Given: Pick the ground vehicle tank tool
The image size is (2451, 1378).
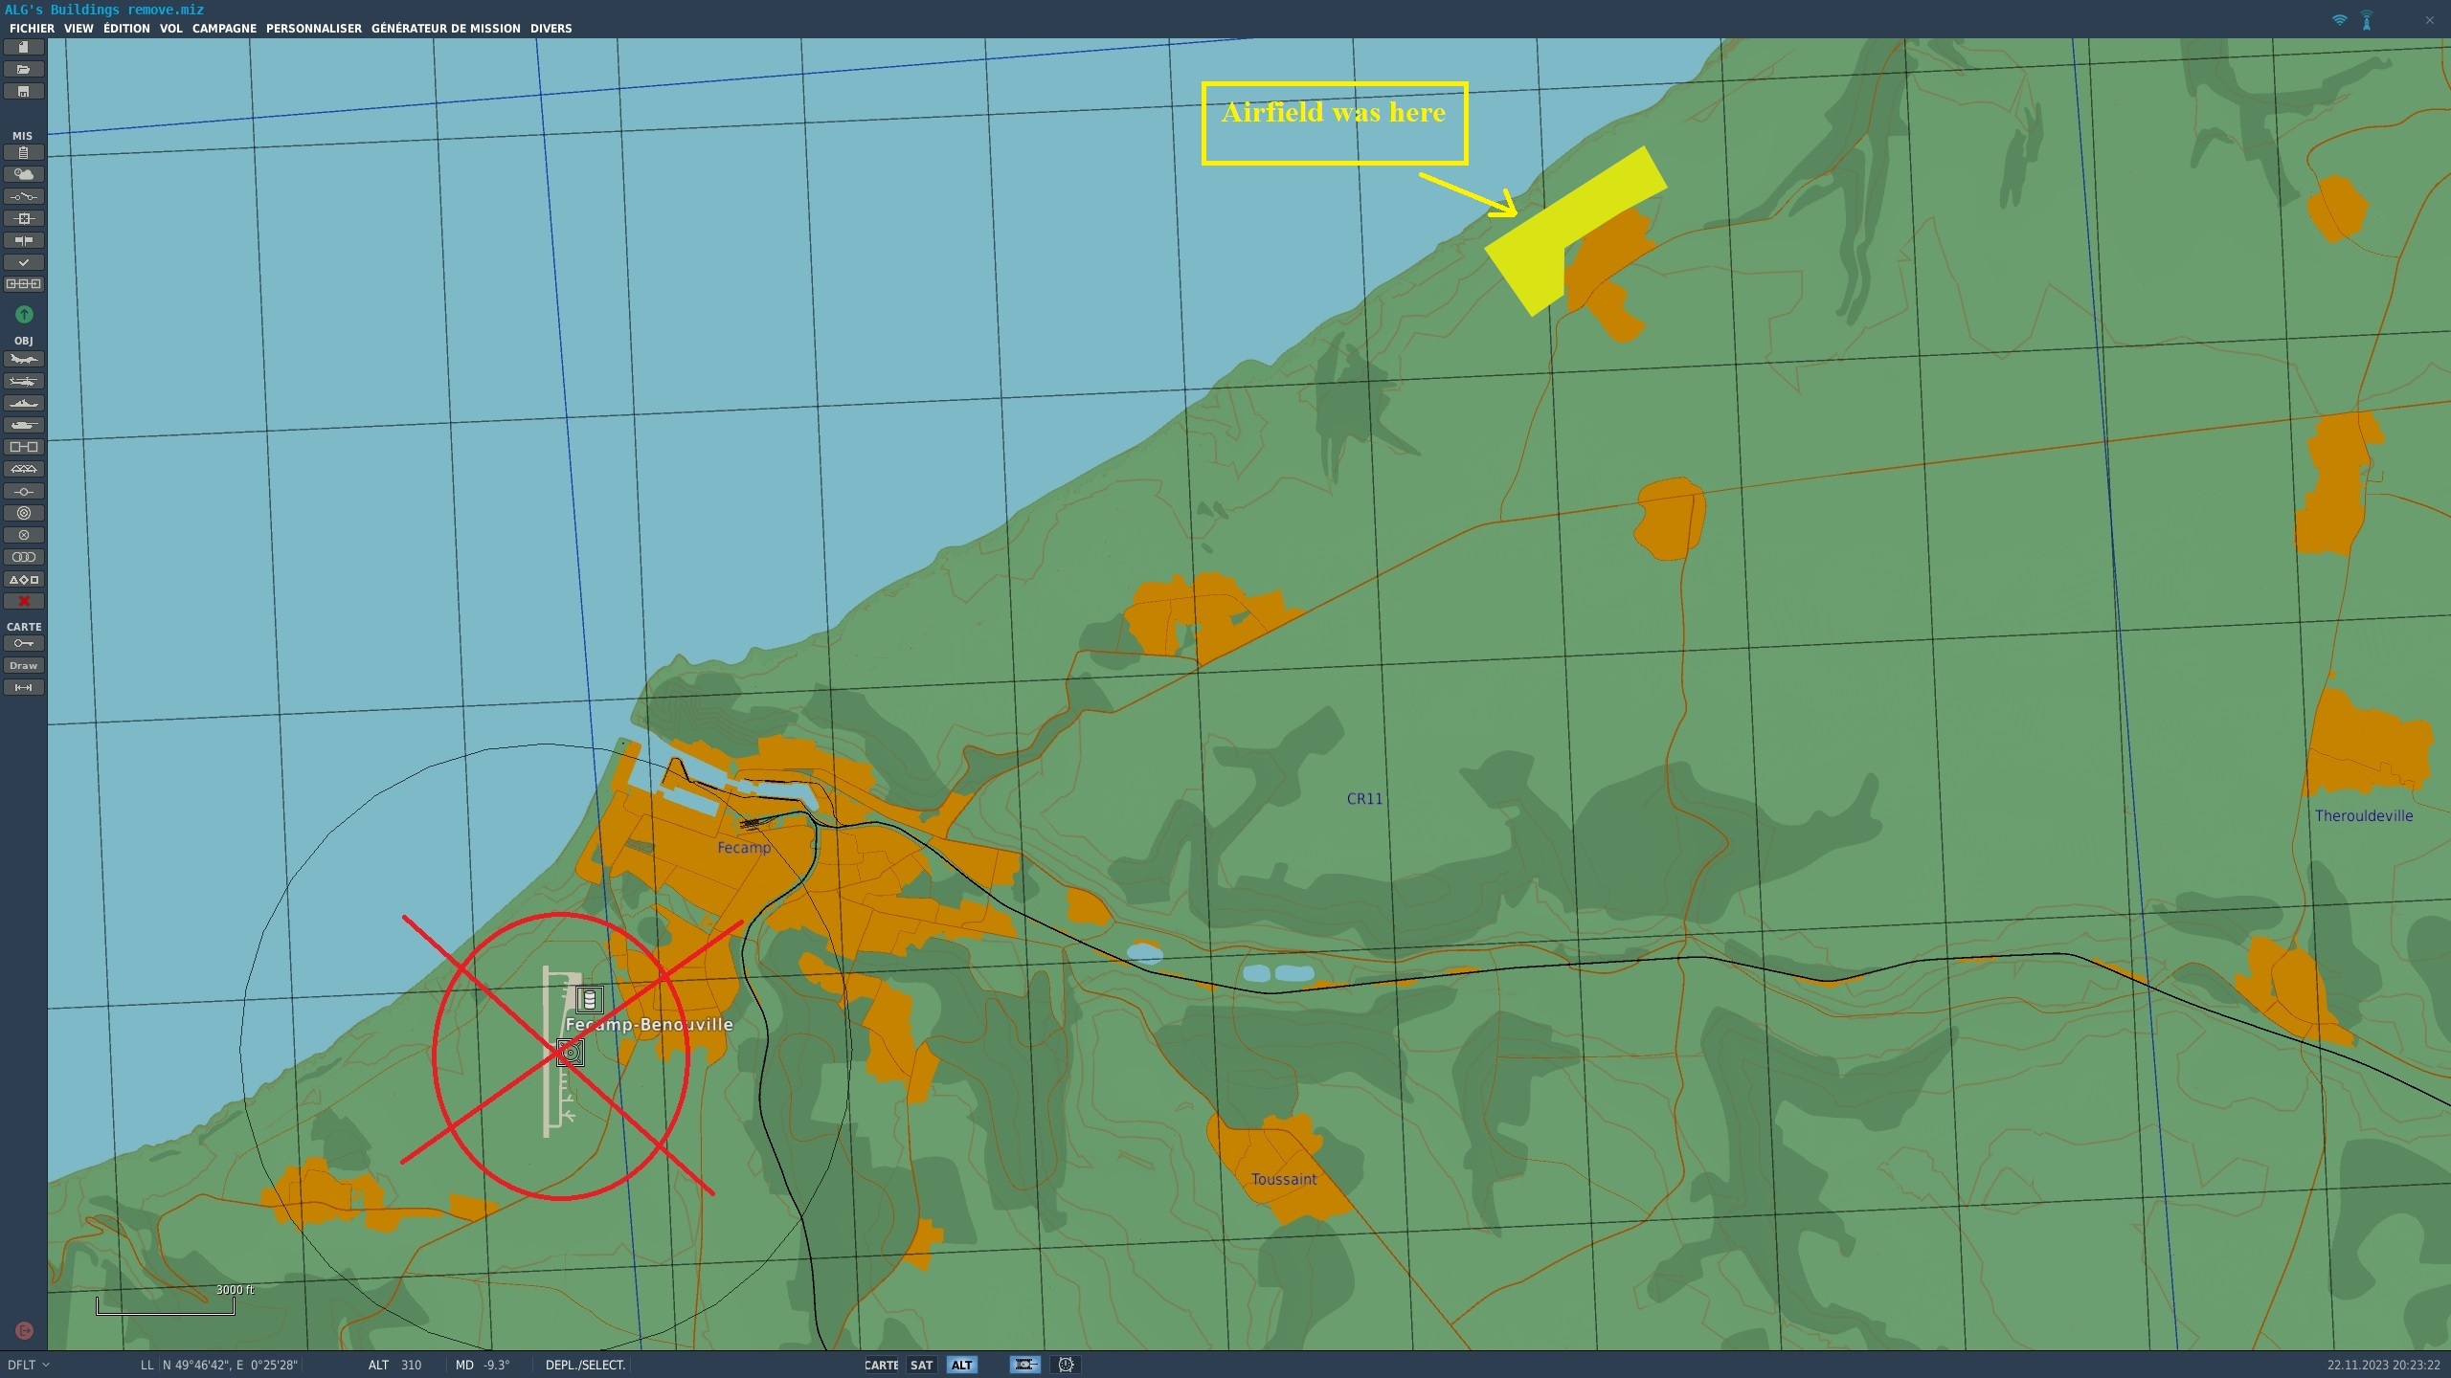Looking at the screenshot, I should tap(24, 426).
